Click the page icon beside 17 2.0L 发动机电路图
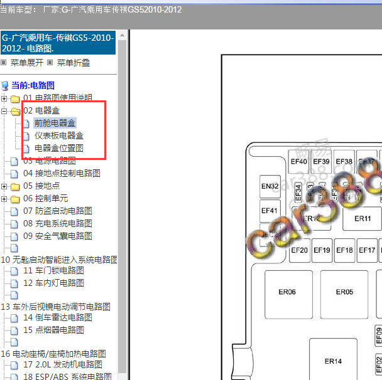The image size is (382, 380). click(x=14, y=365)
